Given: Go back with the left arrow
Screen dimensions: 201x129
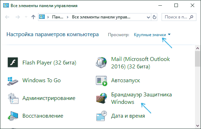Looking at the screenshot, I should click(7, 17).
